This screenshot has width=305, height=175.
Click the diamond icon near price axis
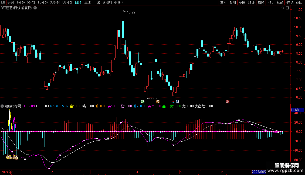[283, 8]
